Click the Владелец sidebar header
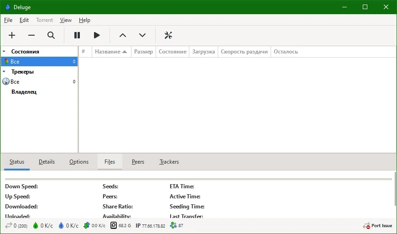This screenshot has width=397, height=234. (24, 92)
